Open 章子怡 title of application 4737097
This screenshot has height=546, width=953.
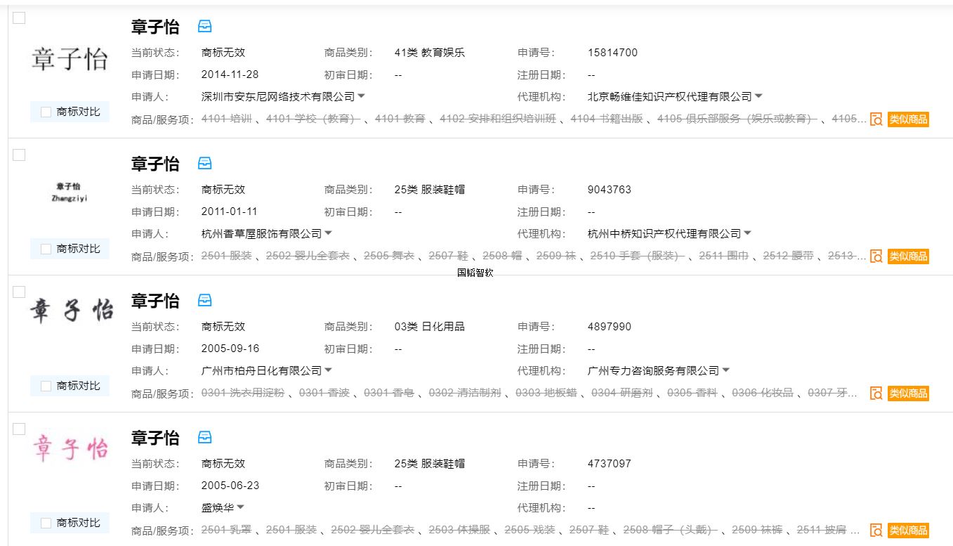tap(155, 438)
